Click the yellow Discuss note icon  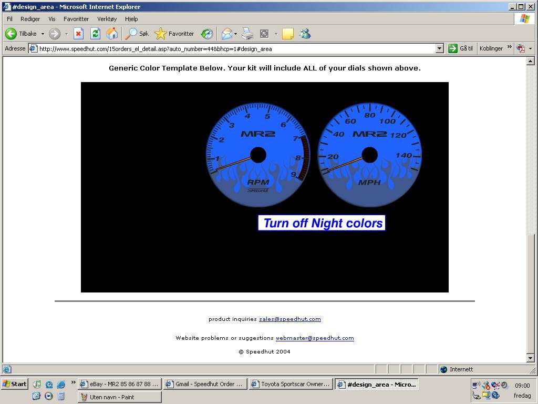287,34
